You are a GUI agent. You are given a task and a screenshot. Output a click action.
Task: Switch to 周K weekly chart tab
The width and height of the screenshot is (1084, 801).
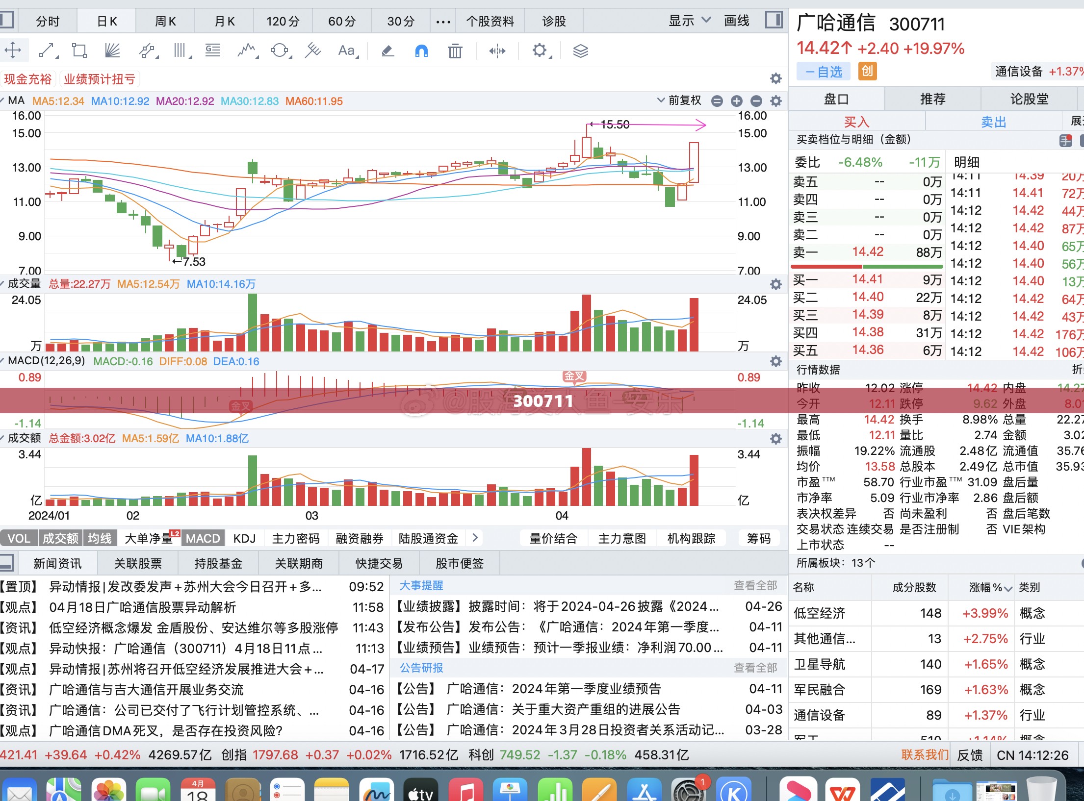pyautogui.click(x=165, y=22)
